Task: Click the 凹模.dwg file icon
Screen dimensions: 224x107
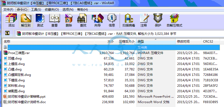Action: (5, 58)
